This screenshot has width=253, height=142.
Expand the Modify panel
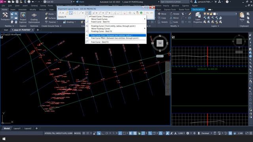tap(174, 26)
